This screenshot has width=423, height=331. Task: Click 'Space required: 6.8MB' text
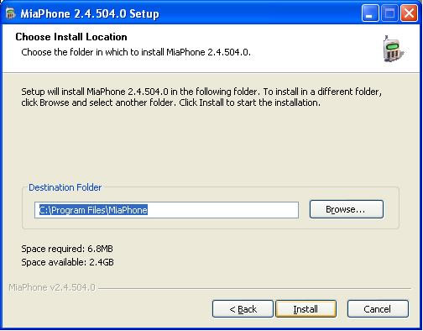click(x=67, y=249)
